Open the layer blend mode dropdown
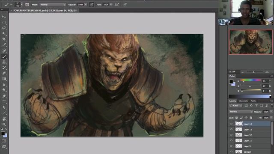Image resolution: width=274 pixels, height=154 pixels. click(x=241, y=112)
